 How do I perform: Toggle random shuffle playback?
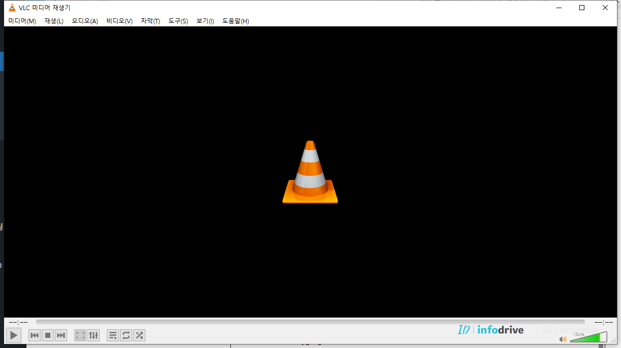tap(139, 335)
